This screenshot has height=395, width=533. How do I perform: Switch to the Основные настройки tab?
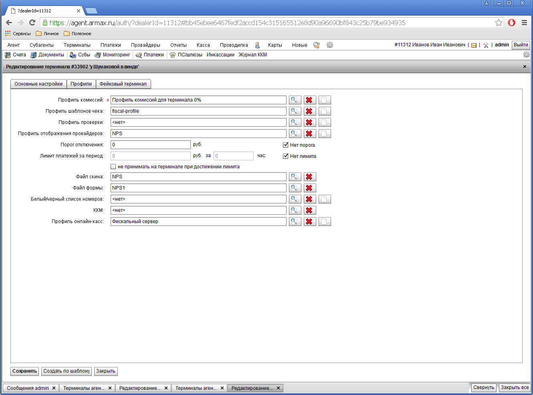[x=38, y=84]
